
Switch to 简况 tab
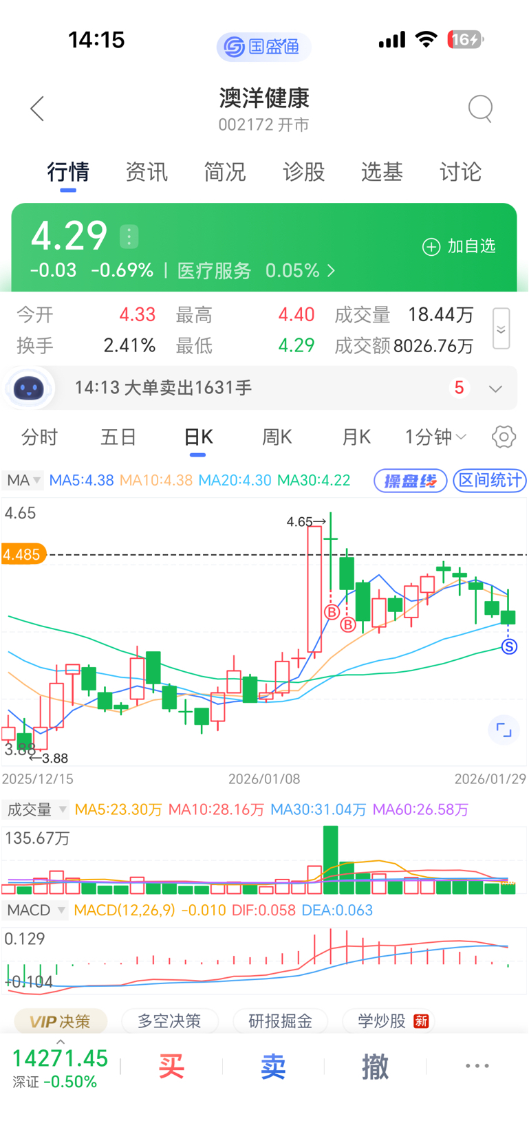[225, 172]
